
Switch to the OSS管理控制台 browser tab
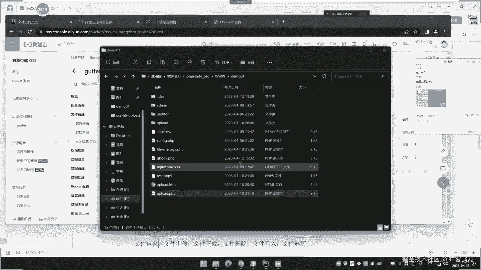(x=164, y=22)
